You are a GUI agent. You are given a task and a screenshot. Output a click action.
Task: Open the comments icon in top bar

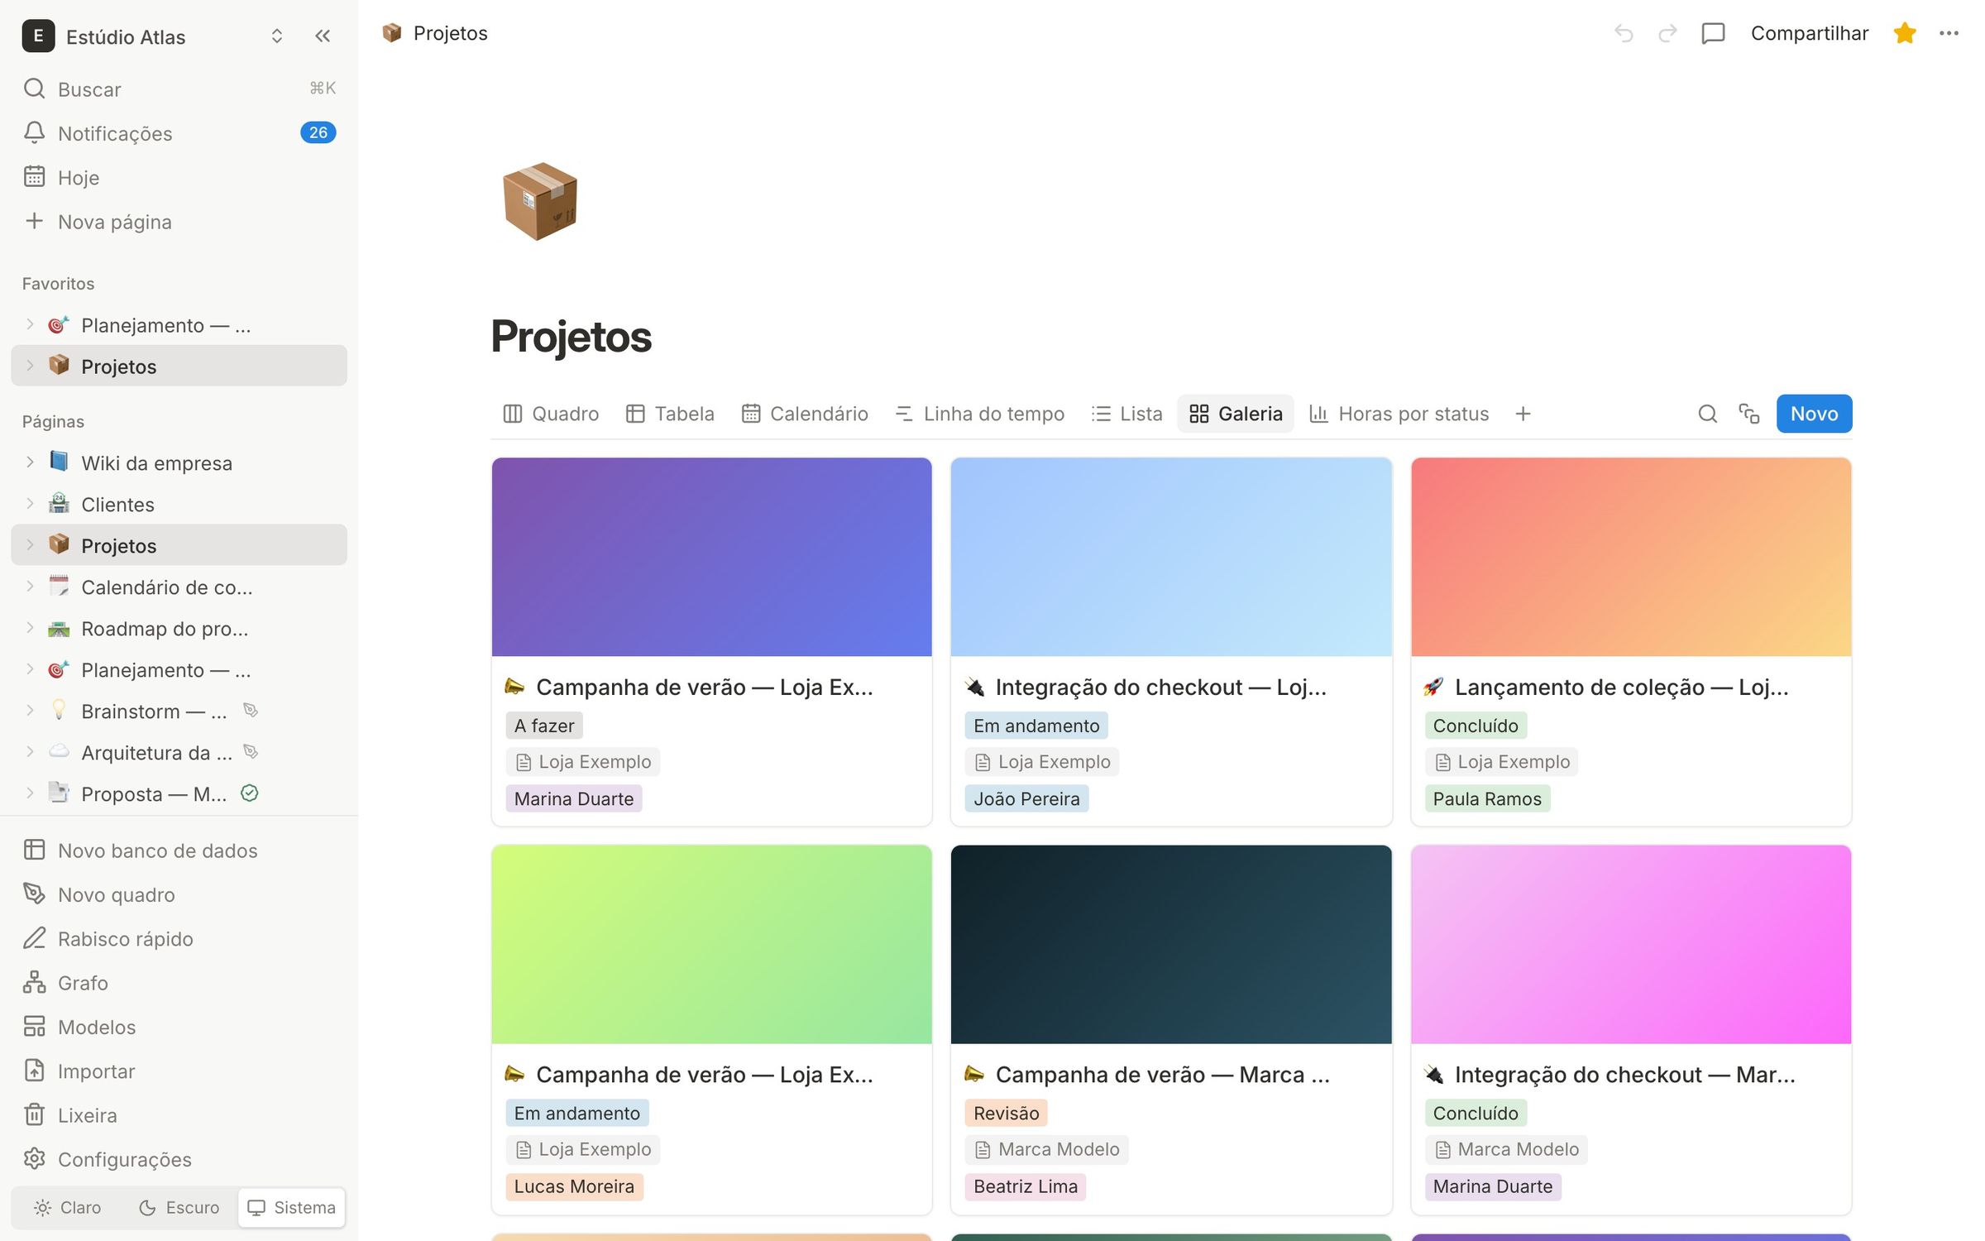[x=1713, y=33]
